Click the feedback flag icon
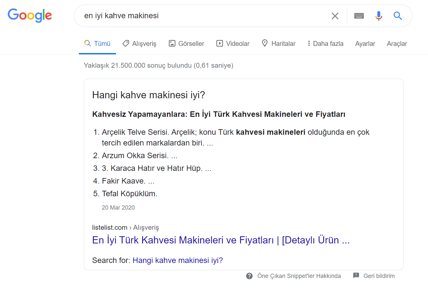This screenshot has height=289, width=428. 356,276
